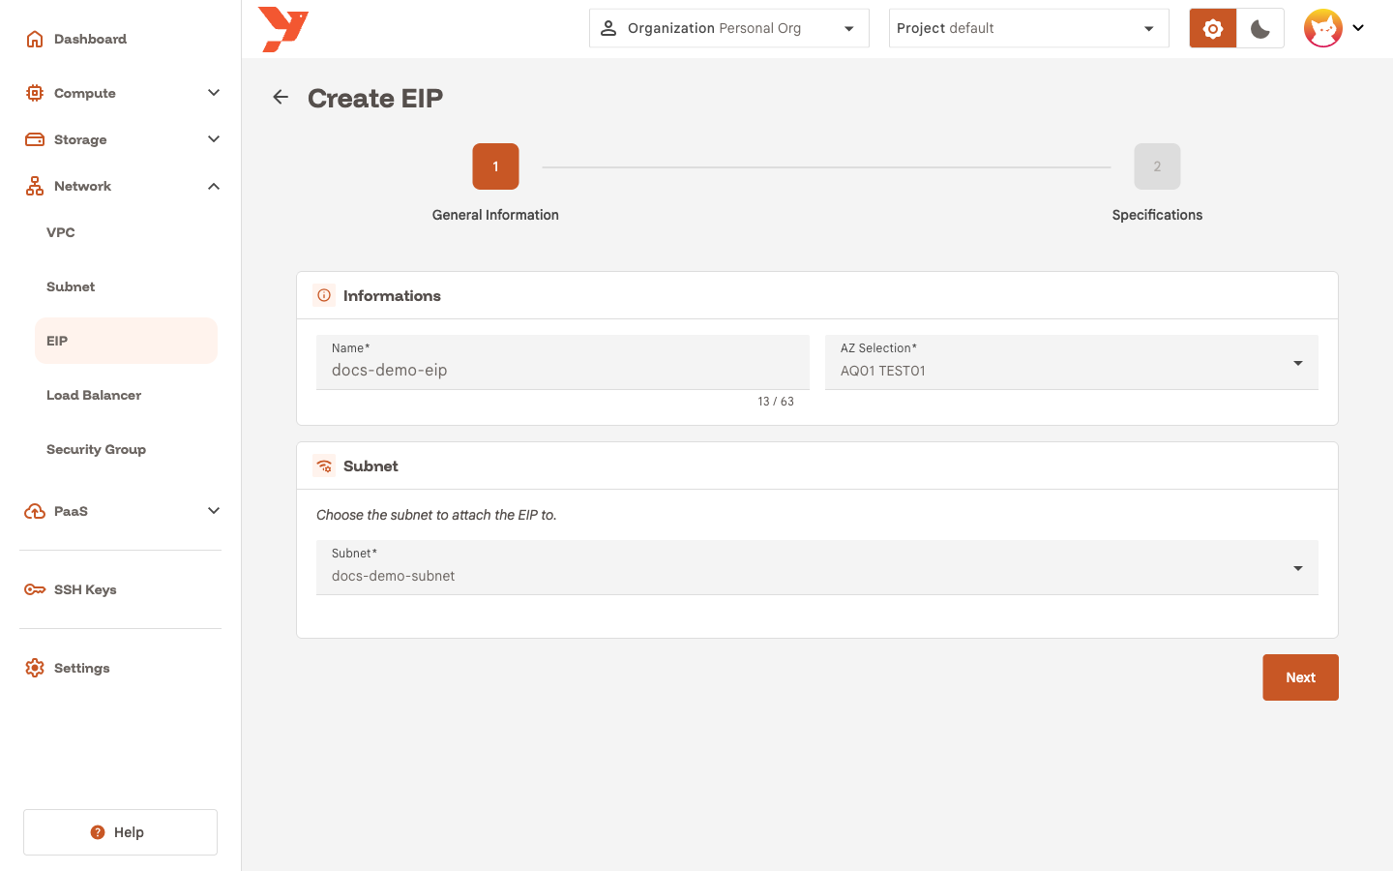Select step 1 General Information
The width and height of the screenshot is (1393, 871).
495,166
